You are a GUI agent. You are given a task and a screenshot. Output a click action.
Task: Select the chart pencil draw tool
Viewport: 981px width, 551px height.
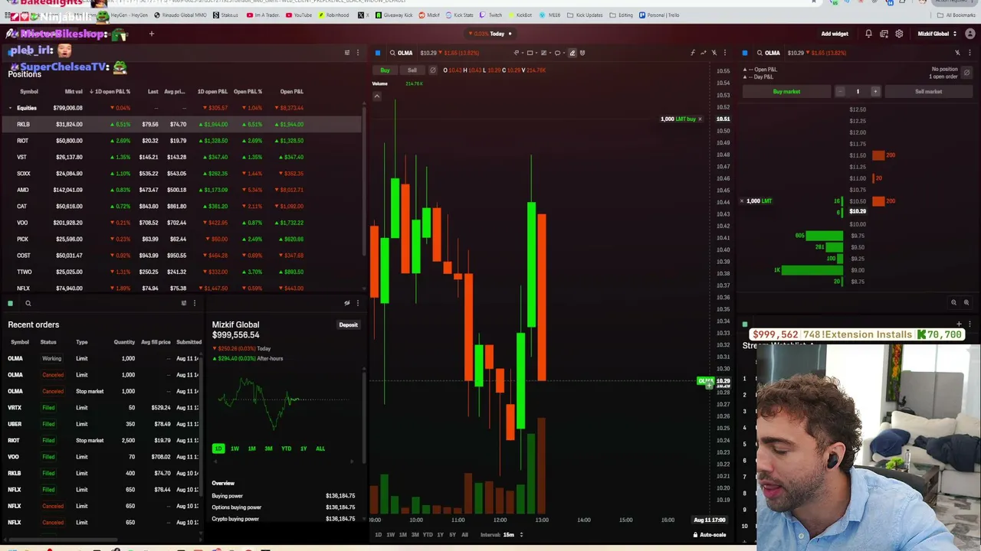pos(572,53)
